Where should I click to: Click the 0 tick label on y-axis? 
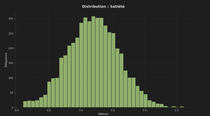(x=12, y=108)
